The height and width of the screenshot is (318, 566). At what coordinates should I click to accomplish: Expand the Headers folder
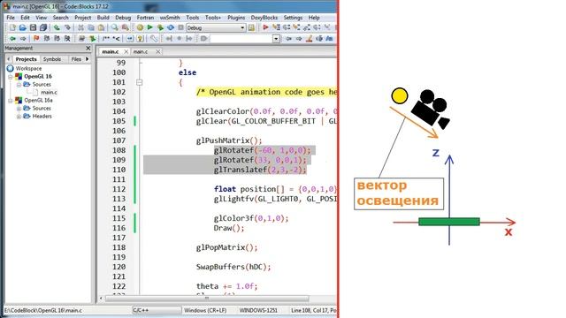[19, 116]
